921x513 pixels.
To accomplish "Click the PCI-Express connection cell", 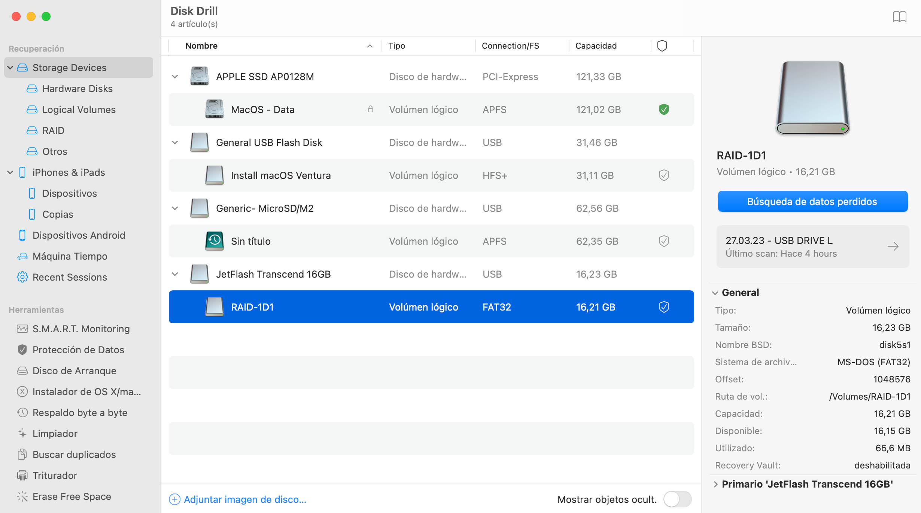I will (x=510, y=77).
